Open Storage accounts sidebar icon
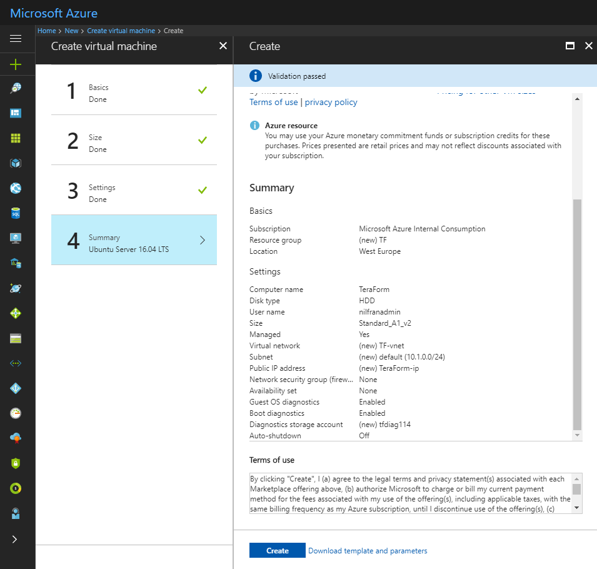Viewport: 597px width, 569px height. click(x=16, y=338)
